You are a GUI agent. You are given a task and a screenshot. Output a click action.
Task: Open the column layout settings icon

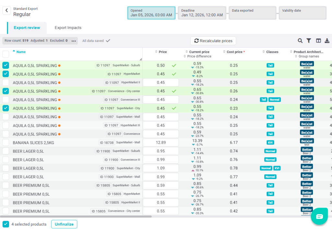(318, 41)
